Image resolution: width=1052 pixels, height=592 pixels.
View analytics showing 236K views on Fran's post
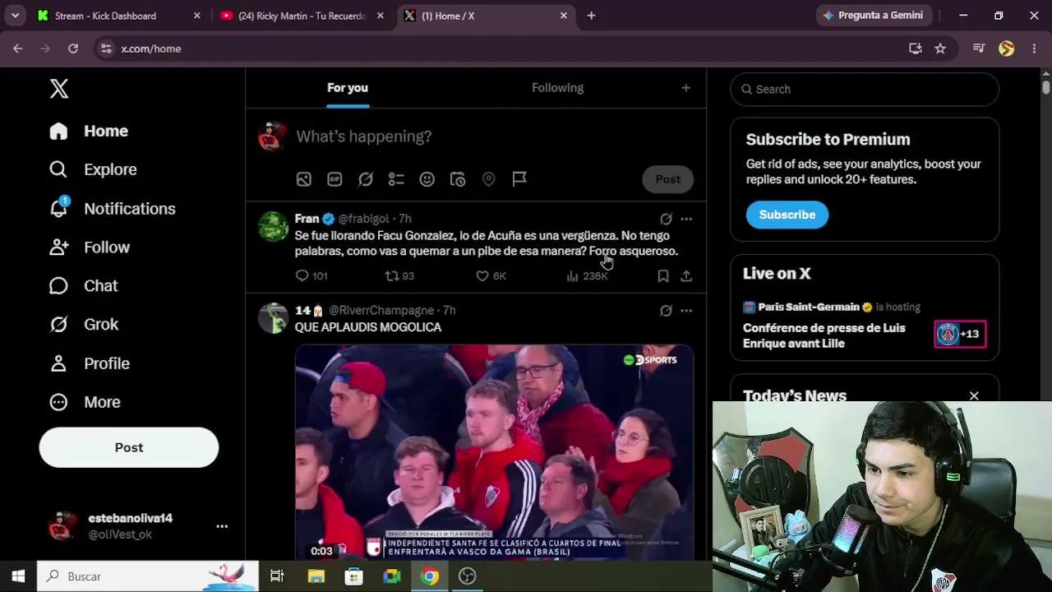pos(587,276)
